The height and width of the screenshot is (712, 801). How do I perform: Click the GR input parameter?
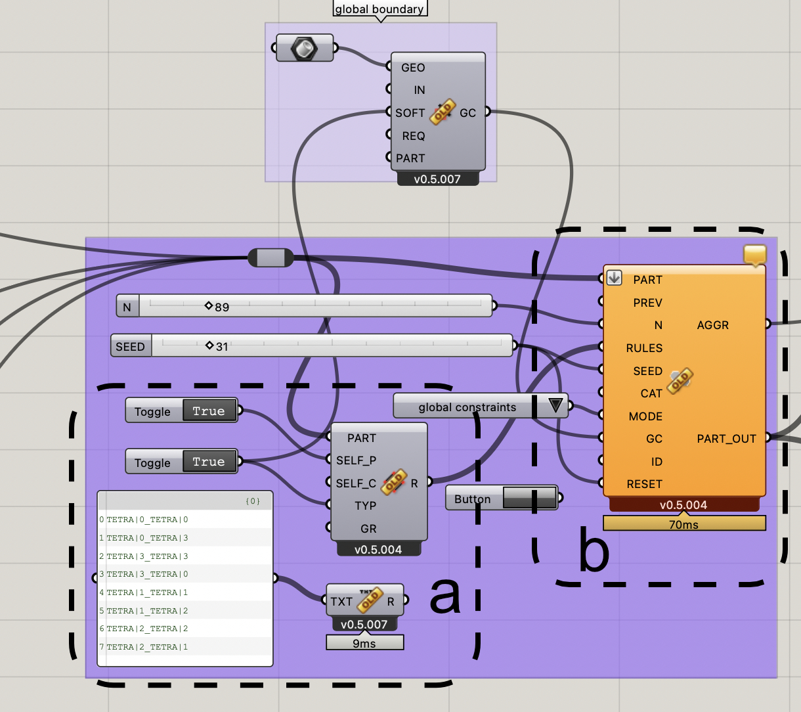pos(368,529)
